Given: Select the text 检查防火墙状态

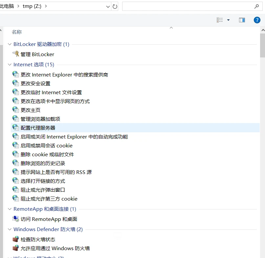Looking at the screenshot, I should pos(38,239).
